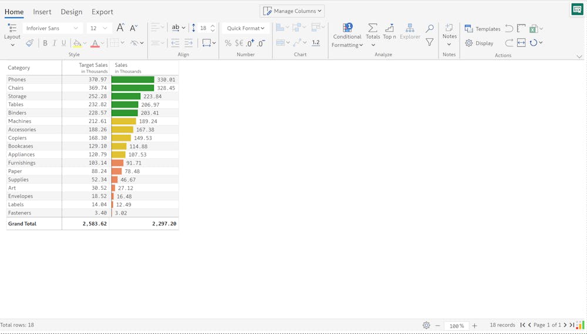Open Conditional Formatting menu
The width and height of the screenshot is (587, 334).
click(347, 36)
